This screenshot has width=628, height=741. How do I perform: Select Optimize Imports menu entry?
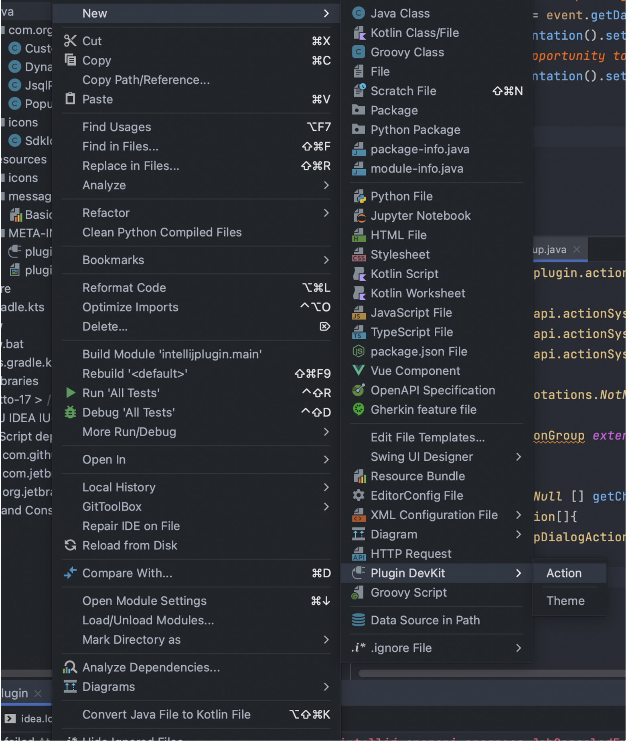(197, 307)
